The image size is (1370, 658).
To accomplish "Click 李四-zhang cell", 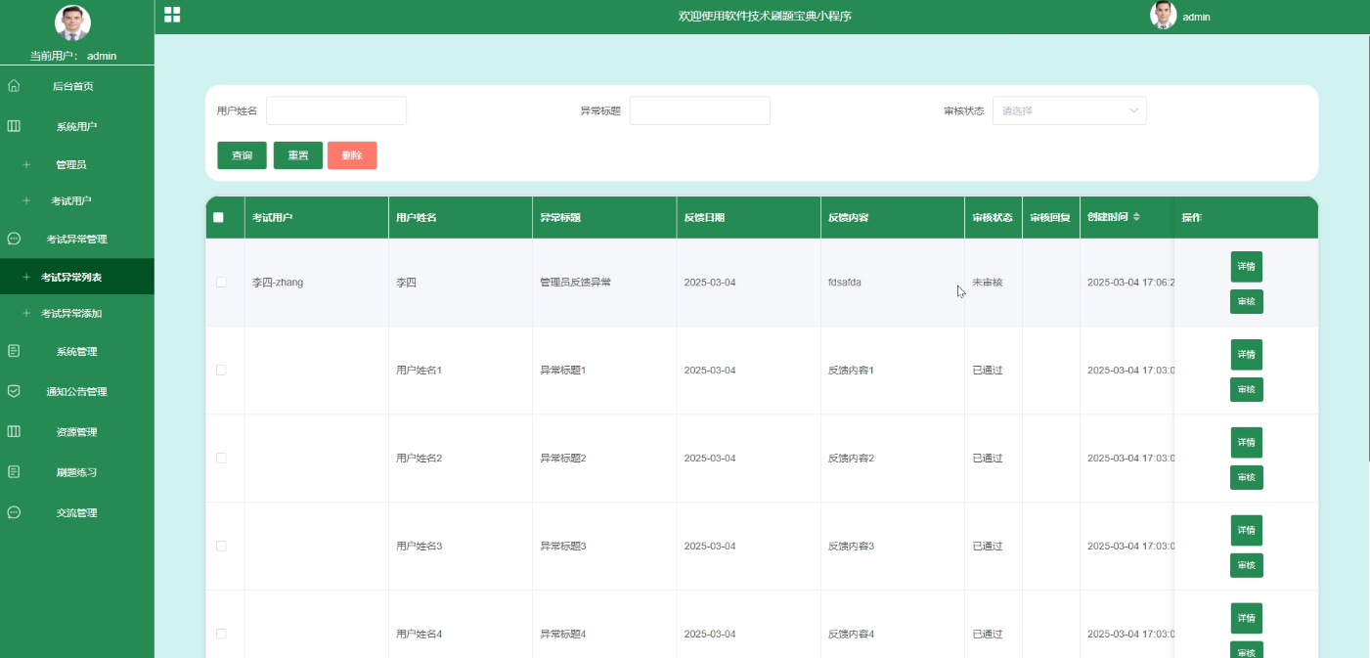I will pyautogui.click(x=278, y=282).
